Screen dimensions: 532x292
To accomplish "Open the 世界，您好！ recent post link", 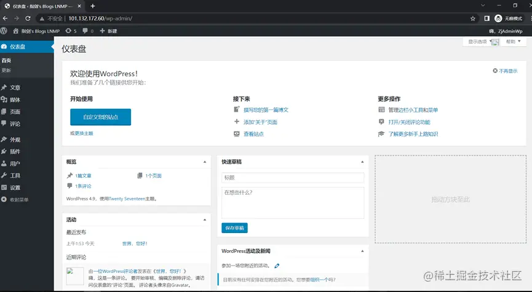I will click(x=135, y=243).
